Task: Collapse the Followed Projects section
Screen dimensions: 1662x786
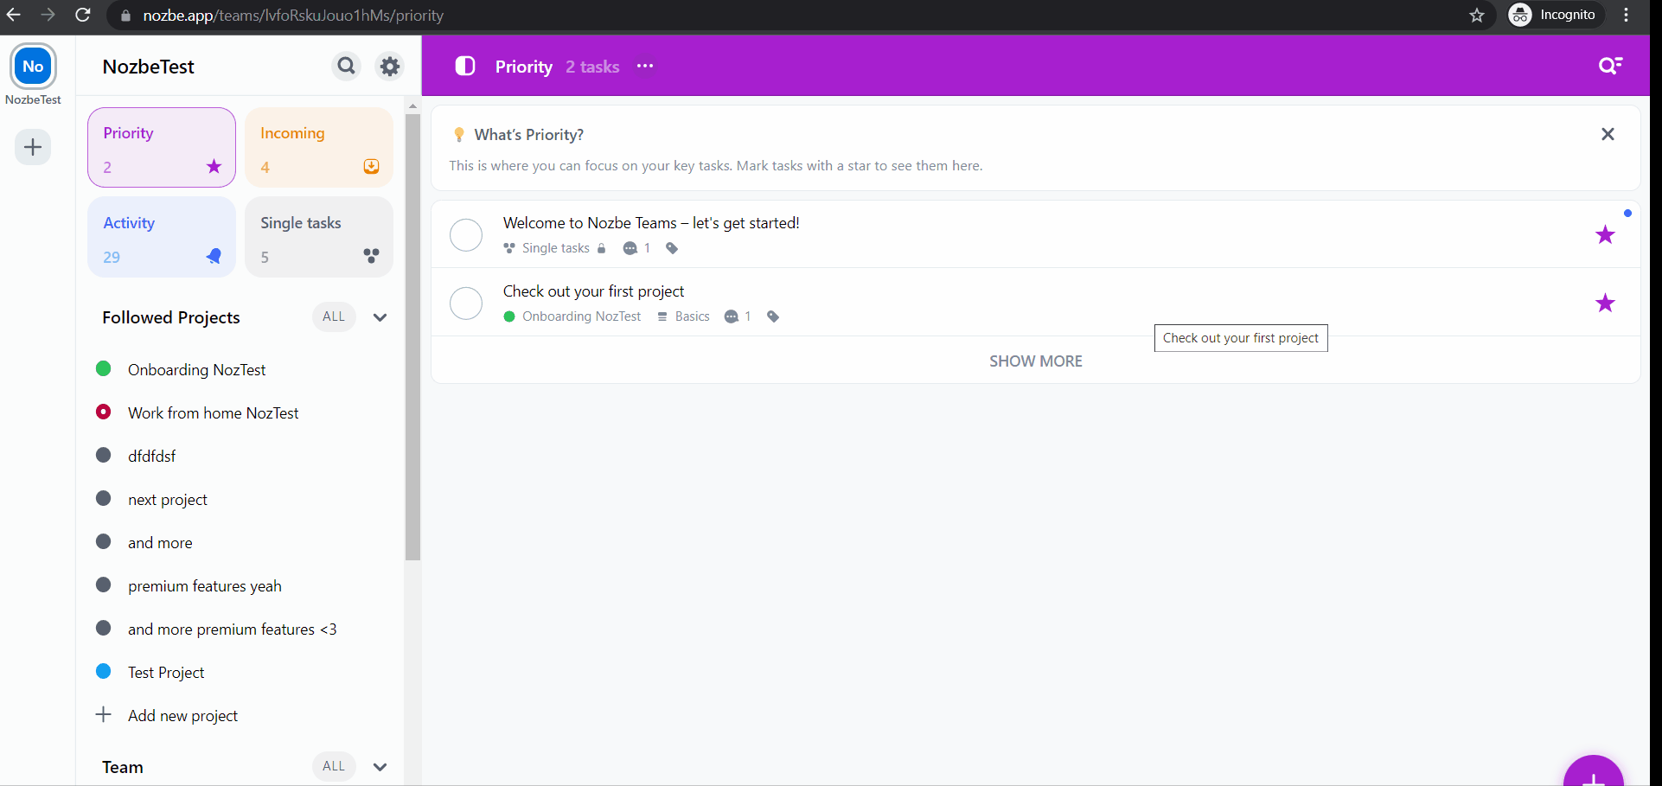Action: (380, 317)
